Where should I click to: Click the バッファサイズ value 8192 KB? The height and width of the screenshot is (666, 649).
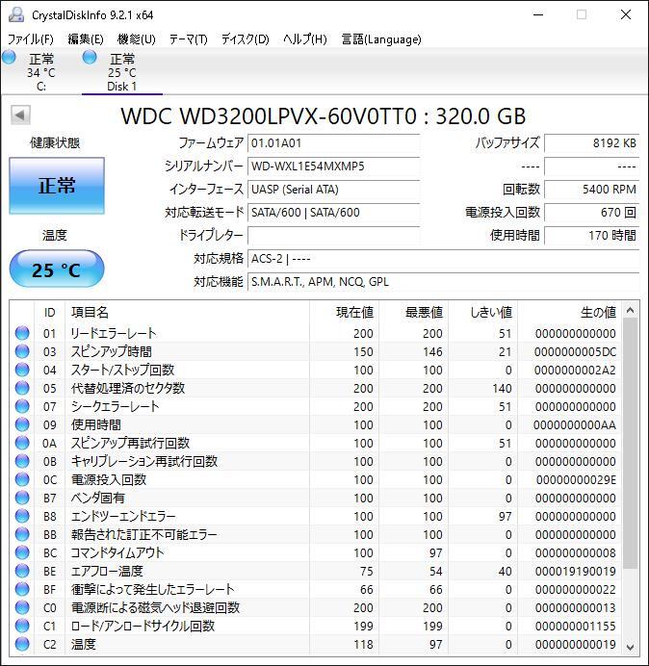(591, 143)
